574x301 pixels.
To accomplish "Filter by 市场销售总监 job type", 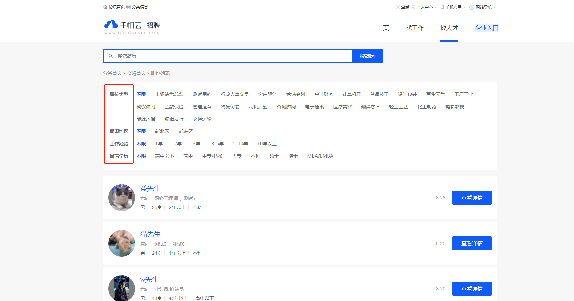I will point(169,94).
